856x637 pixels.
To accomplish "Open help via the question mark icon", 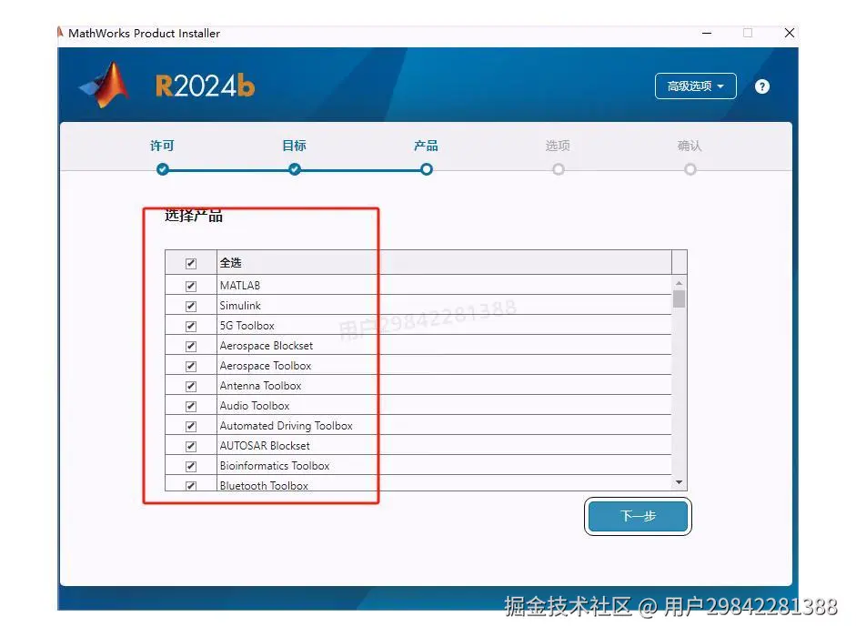I will [761, 86].
